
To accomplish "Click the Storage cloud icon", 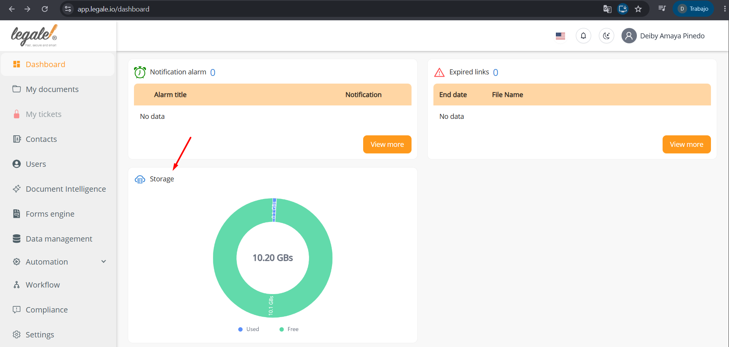I will (x=140, y=179).
